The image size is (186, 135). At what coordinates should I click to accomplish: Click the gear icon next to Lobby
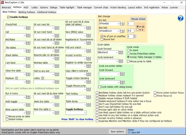(42, 78)
